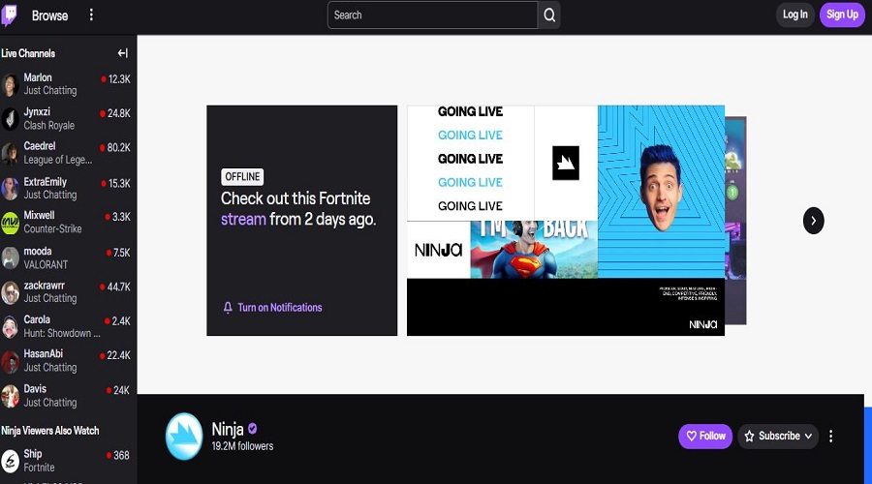This screenshot has width=872, height=484.
Task: Select Marlon channel name
Action: point(38,77)
